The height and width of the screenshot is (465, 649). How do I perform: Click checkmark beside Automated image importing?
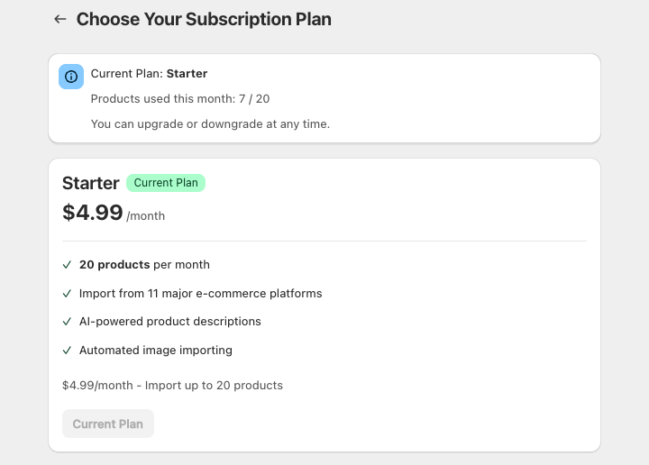67,351
